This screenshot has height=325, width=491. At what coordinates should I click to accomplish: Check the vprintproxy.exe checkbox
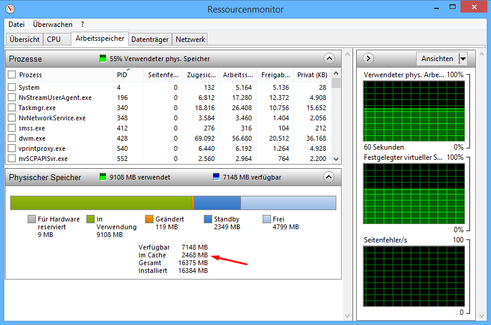(x=11, y=148)
